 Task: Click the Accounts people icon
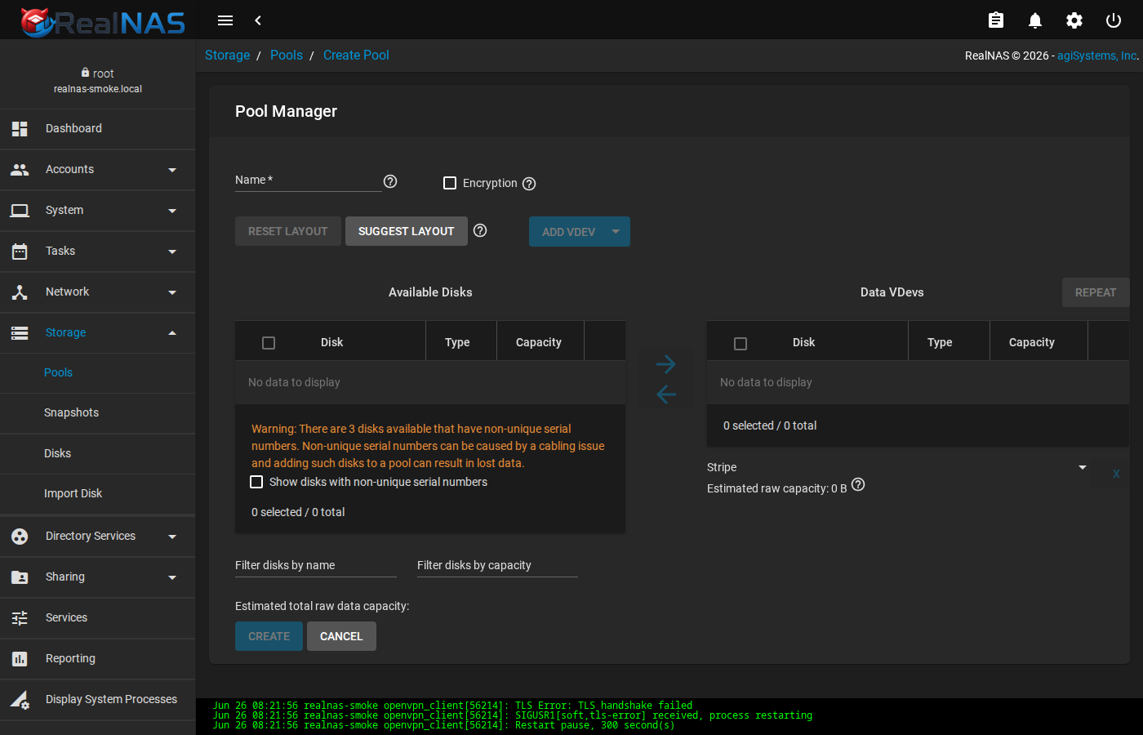[20, 169]
